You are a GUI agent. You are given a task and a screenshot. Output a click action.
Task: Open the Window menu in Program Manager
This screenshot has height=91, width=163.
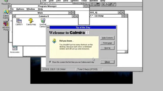(x=31, y=9)
